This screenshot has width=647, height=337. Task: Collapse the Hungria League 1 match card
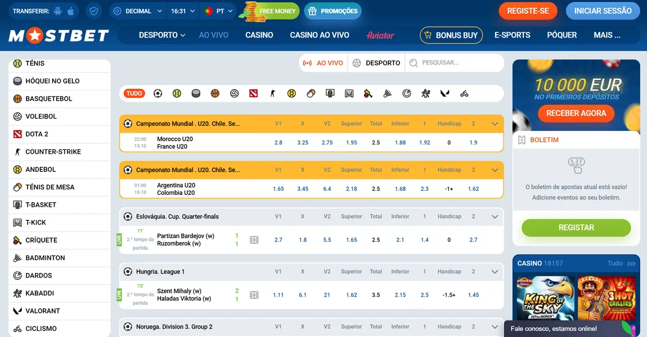[495, 271]
